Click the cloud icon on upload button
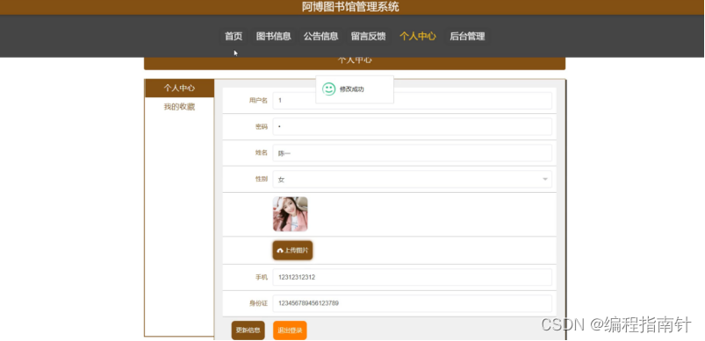Screen dimensions: 705x341 (280, 251)
